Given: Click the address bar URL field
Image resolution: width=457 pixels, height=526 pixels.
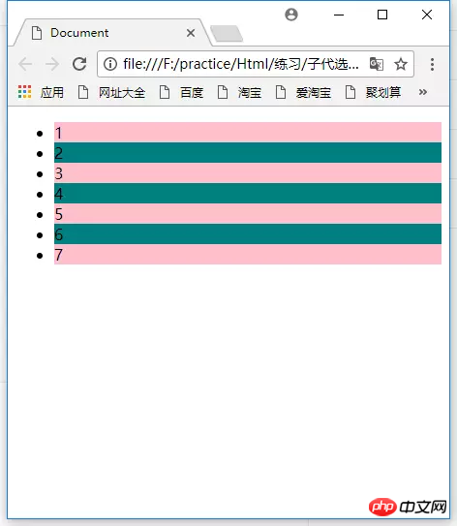Looking at the screenshot, I should 240,64.
